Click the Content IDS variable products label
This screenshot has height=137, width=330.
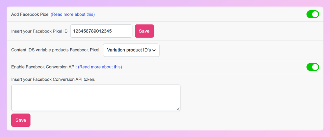coord(55,50)
